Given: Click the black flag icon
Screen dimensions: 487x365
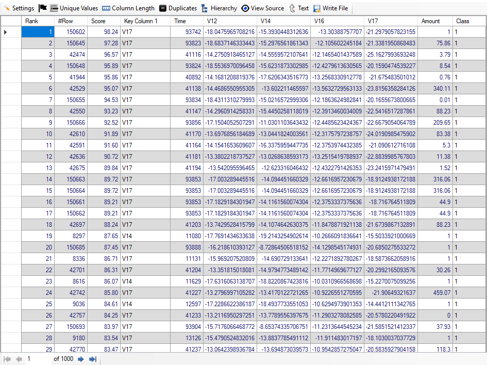Looking at the screenshot, I should [43, 8].
